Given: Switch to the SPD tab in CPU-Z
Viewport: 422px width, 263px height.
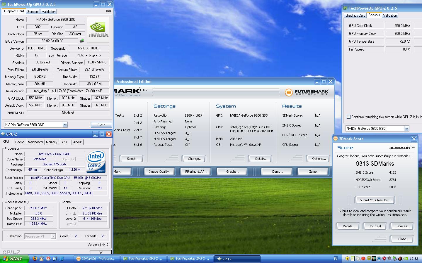Looking at the screenshot, I should [64, 142].
